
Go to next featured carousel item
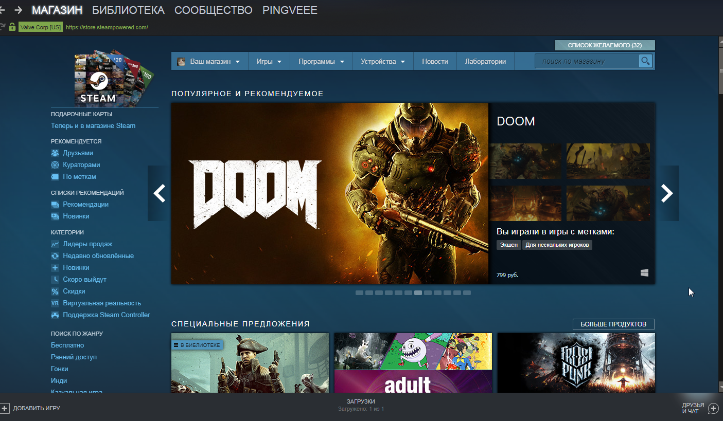[x=667, y=193]
